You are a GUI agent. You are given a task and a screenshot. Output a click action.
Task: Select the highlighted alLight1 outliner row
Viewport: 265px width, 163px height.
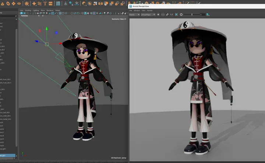[x=8, y=155]
